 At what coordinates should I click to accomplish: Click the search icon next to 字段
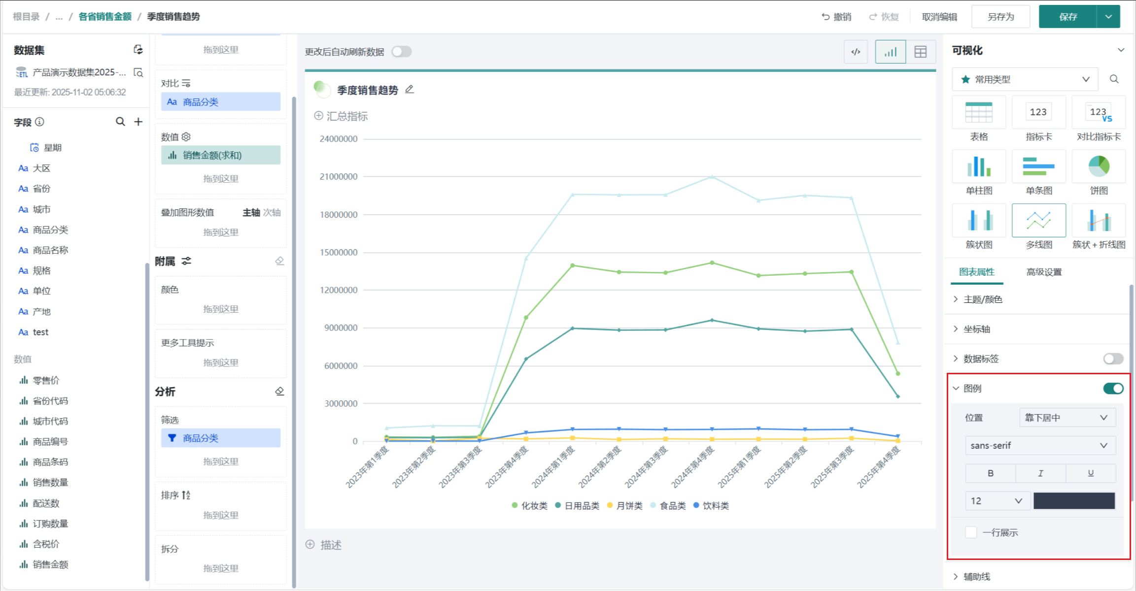point(120,122)
